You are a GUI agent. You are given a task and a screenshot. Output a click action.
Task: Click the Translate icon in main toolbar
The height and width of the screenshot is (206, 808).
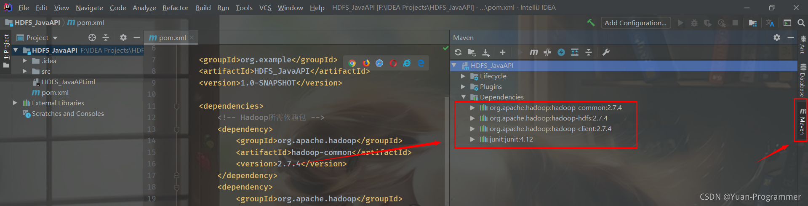tap(770, 23)
